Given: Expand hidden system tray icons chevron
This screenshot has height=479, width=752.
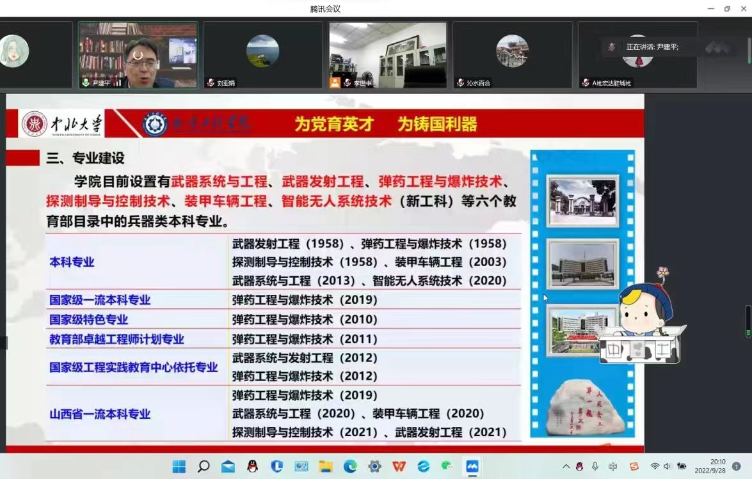Looking at the screenshot, I should pos(566,466).
